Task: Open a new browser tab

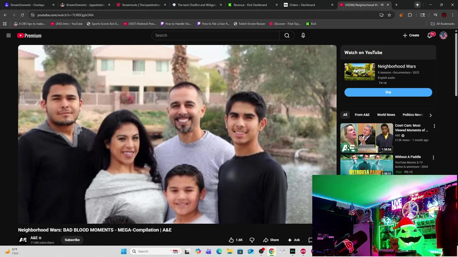Action: click(396, 5)
